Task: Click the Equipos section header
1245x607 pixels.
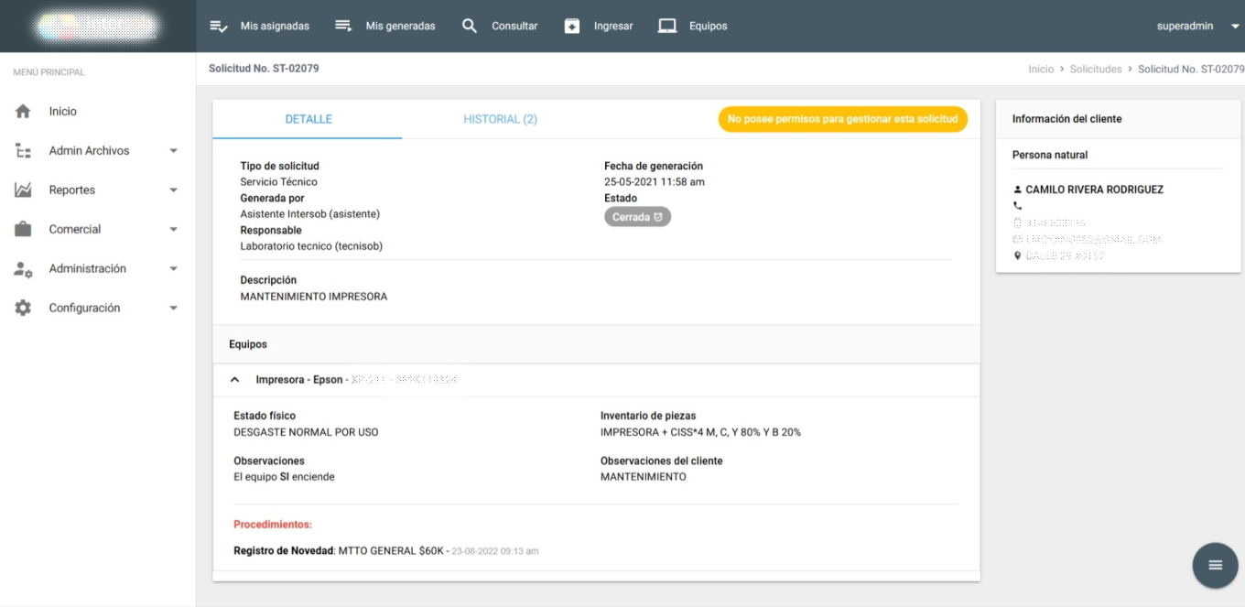Action: pos(248,344)
